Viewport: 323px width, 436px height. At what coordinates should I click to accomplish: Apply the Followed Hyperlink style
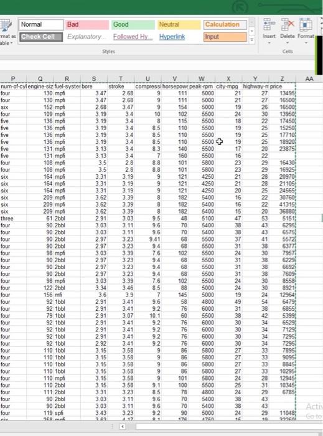coord(133,37)
